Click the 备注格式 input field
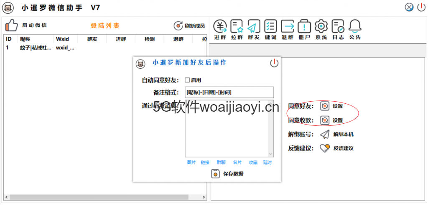This screenshot has width=428, height=205. pos(229,92)
